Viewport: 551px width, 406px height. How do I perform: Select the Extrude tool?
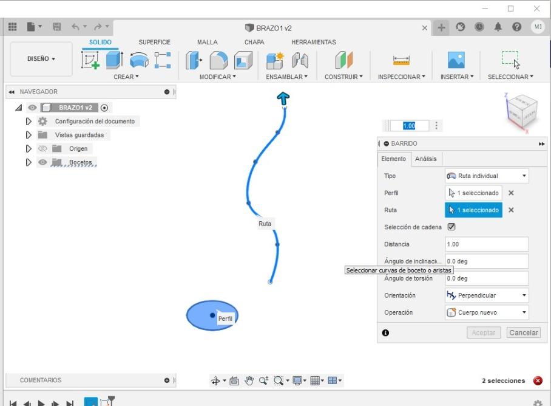tap(115, 60)
